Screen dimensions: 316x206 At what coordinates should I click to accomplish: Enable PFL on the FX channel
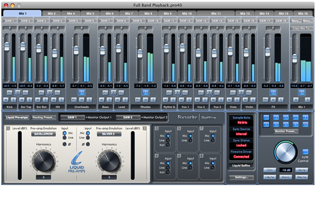tap(265, 100)
